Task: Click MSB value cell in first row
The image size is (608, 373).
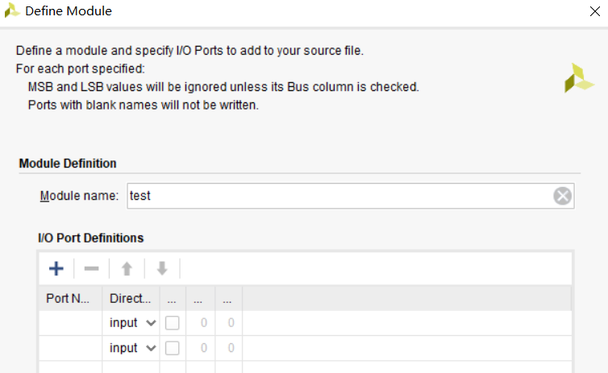Action: click(x=201, y=322)
